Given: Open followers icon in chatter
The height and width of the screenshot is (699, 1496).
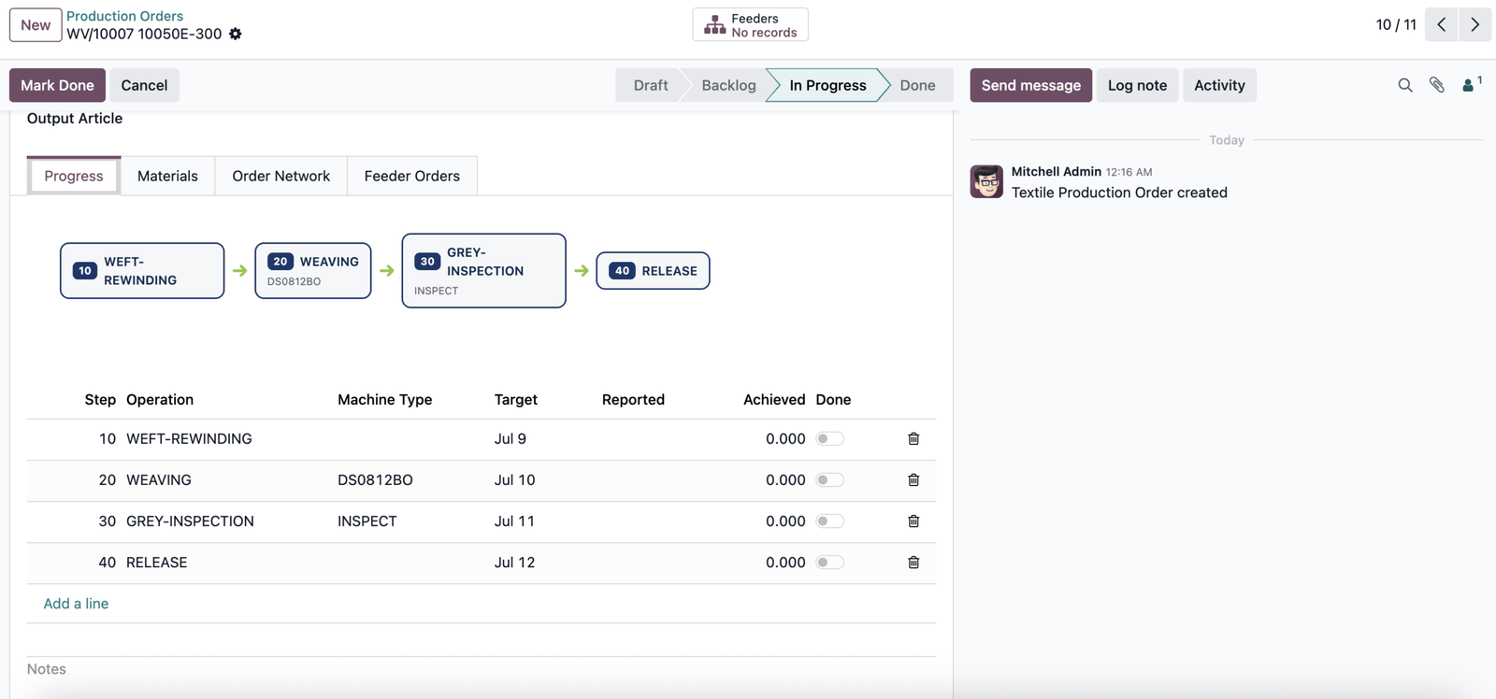Looking at the screenshot, I should coord(1471,85).
